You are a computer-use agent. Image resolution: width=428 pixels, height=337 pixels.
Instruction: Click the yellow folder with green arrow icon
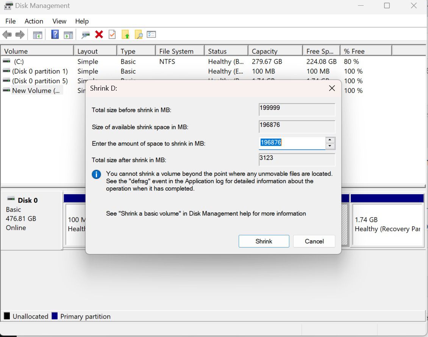coord(126,35)
